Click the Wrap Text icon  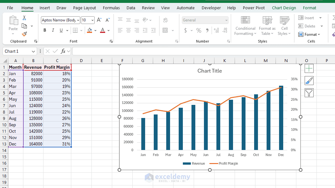[165, 20]
